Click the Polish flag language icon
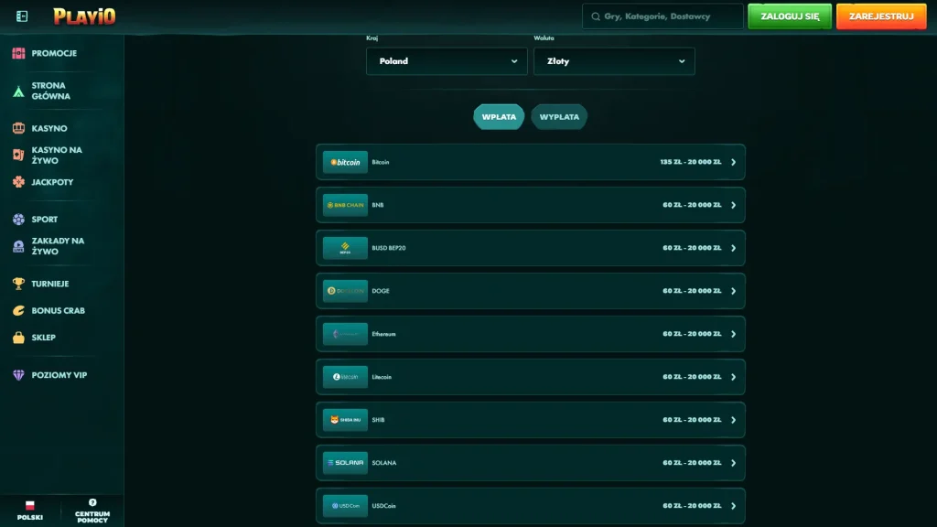The width and height of the screenshot is (937, 527). [x=30, y=505]
